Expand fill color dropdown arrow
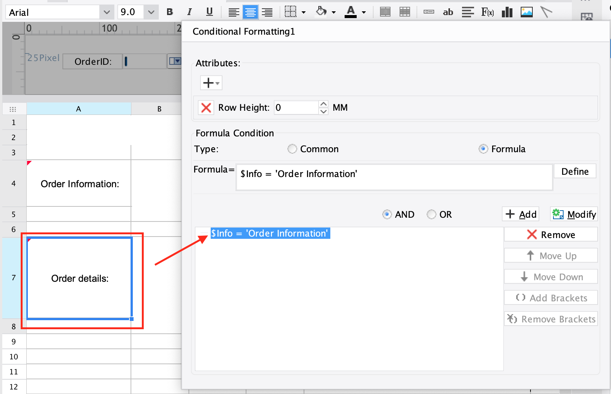 click(x=334, y=12)
